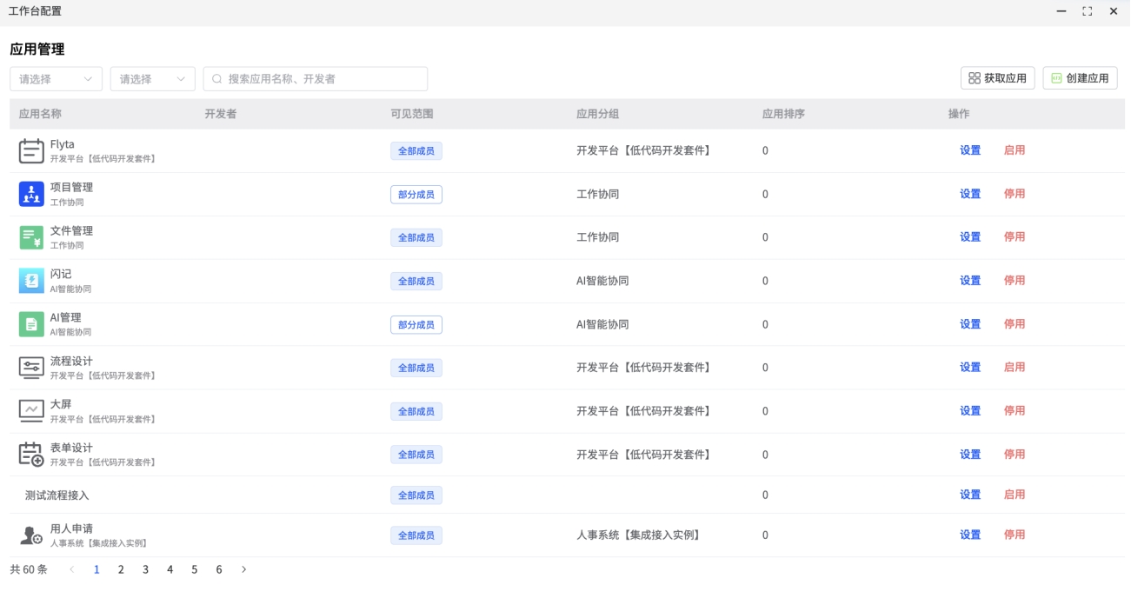Click the 可见范围 column header
This screenshot has height=598, width=1131.
pyautogui.click(x=412, y=114)
